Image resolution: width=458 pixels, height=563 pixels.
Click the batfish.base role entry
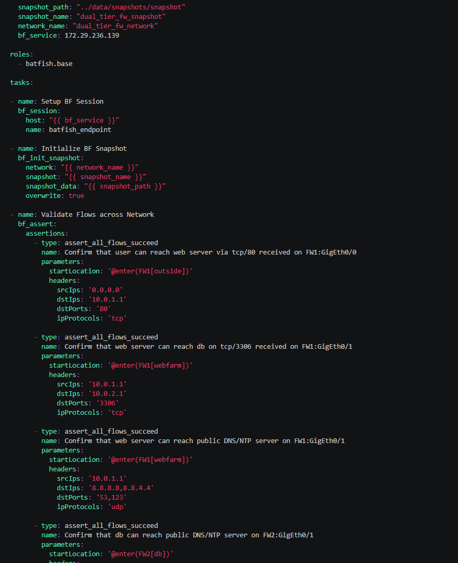(49, 63)
